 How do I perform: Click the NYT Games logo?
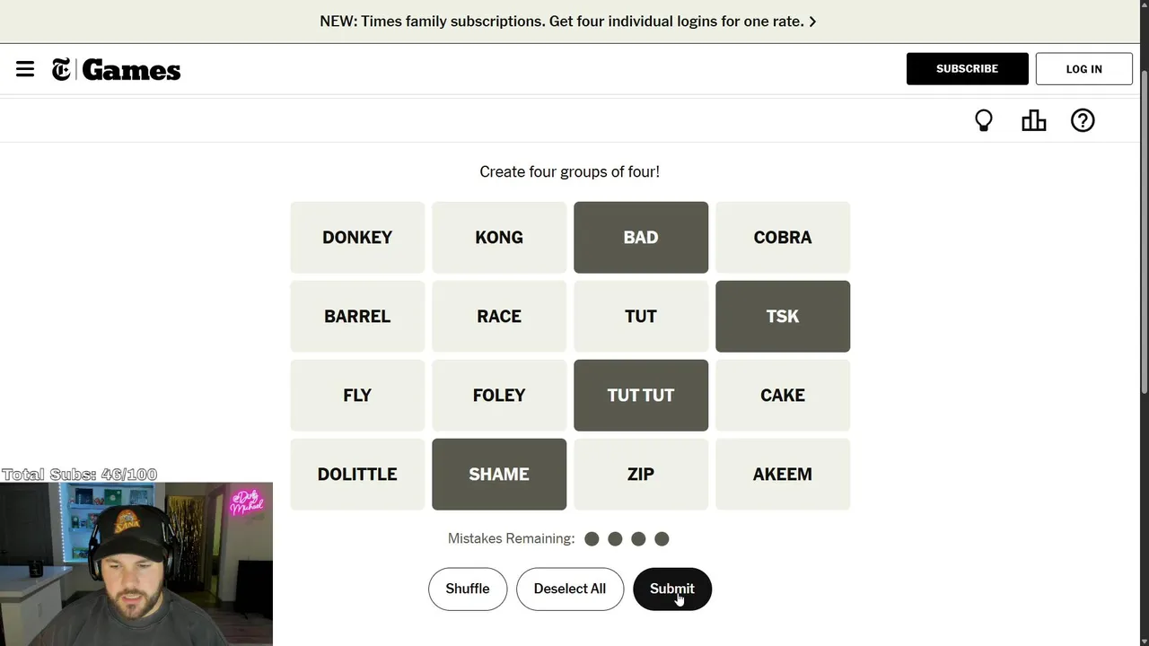(117, 70)
